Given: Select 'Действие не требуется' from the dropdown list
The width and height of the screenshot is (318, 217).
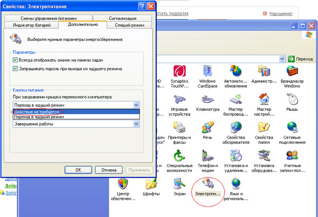Looking at the screenshot, I should (x=76, y=112).
